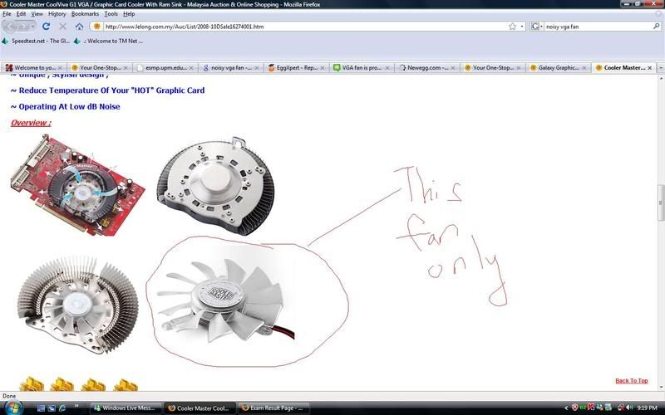
Task: Close the Galaxy Graphic tab
Action: pos(584,68)
